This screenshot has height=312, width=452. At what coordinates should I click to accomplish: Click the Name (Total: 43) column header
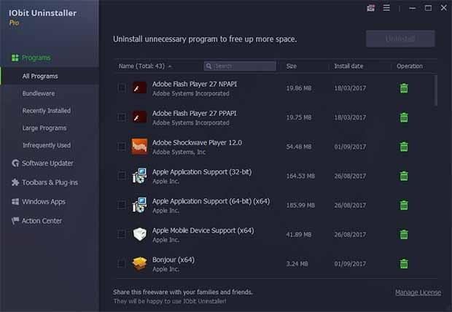[141, 66]
